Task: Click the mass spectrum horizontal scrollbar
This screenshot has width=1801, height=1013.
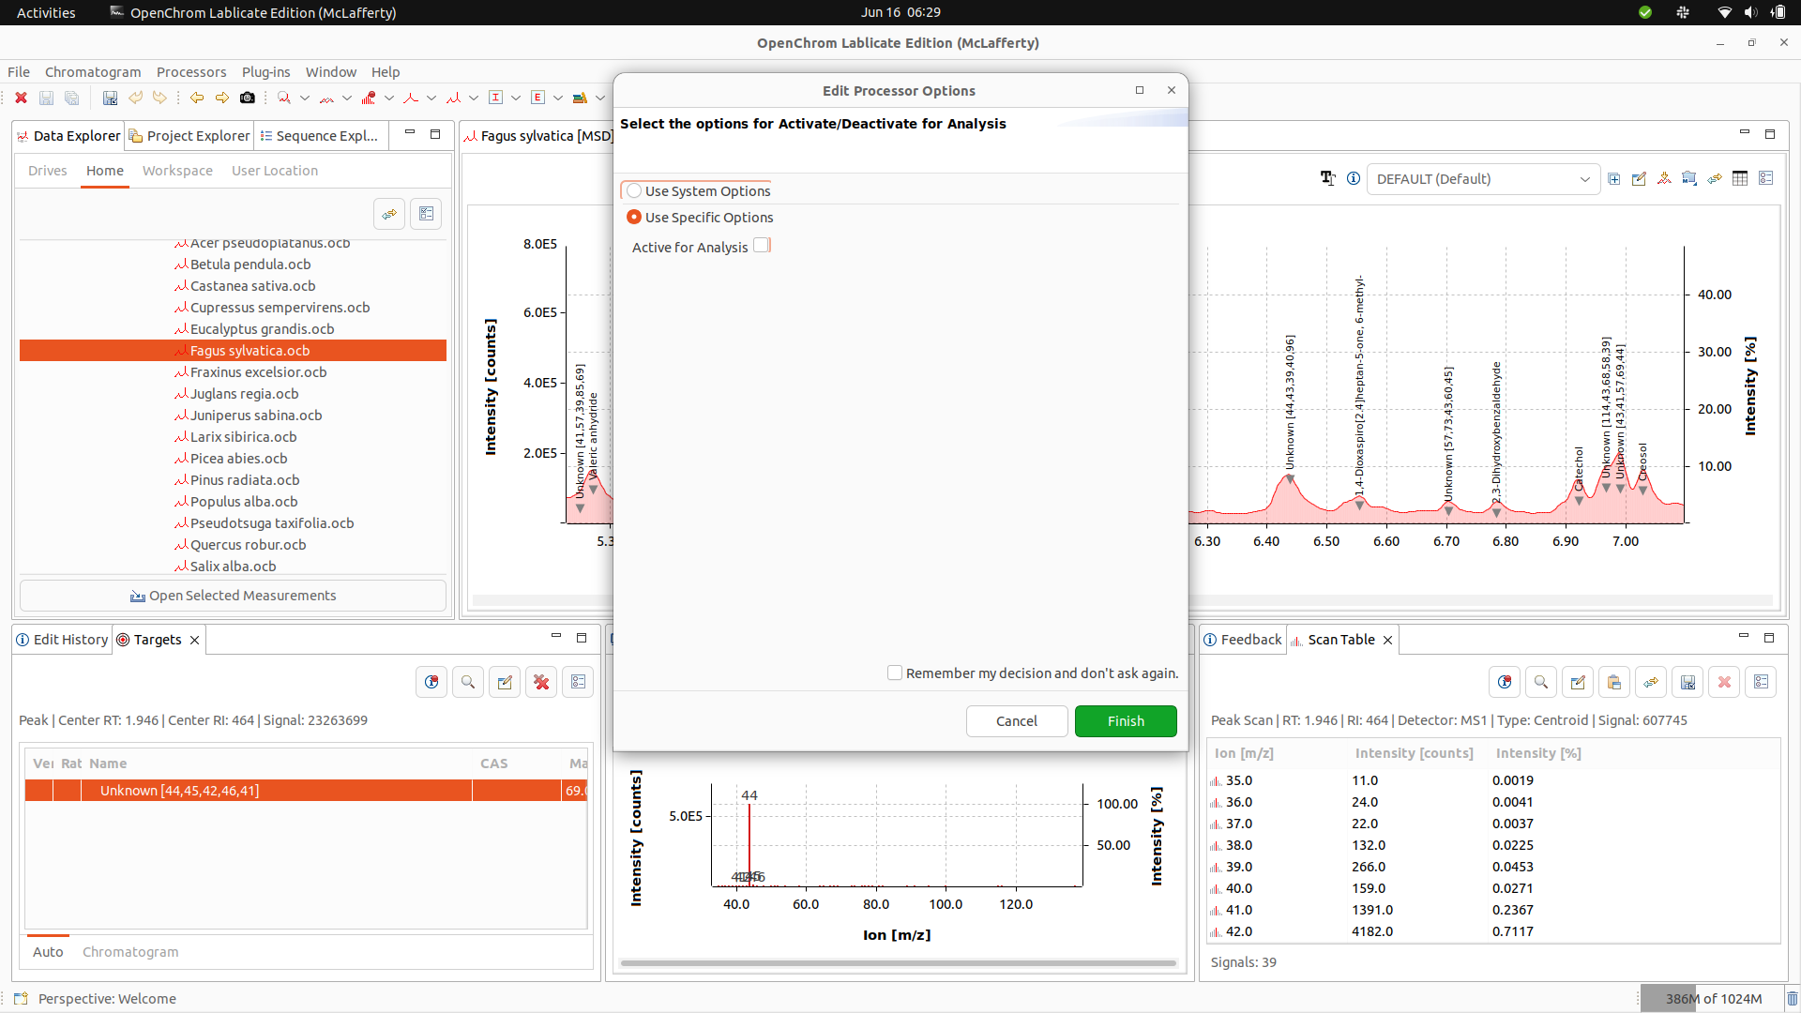Action: [899, 962]
